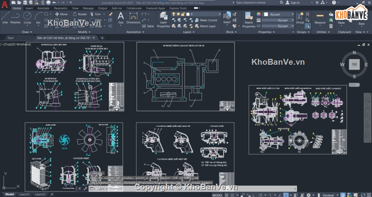Toggle snap mode in status bar
Viewport: 372px width, 197px height.
[x=232, y=195]
